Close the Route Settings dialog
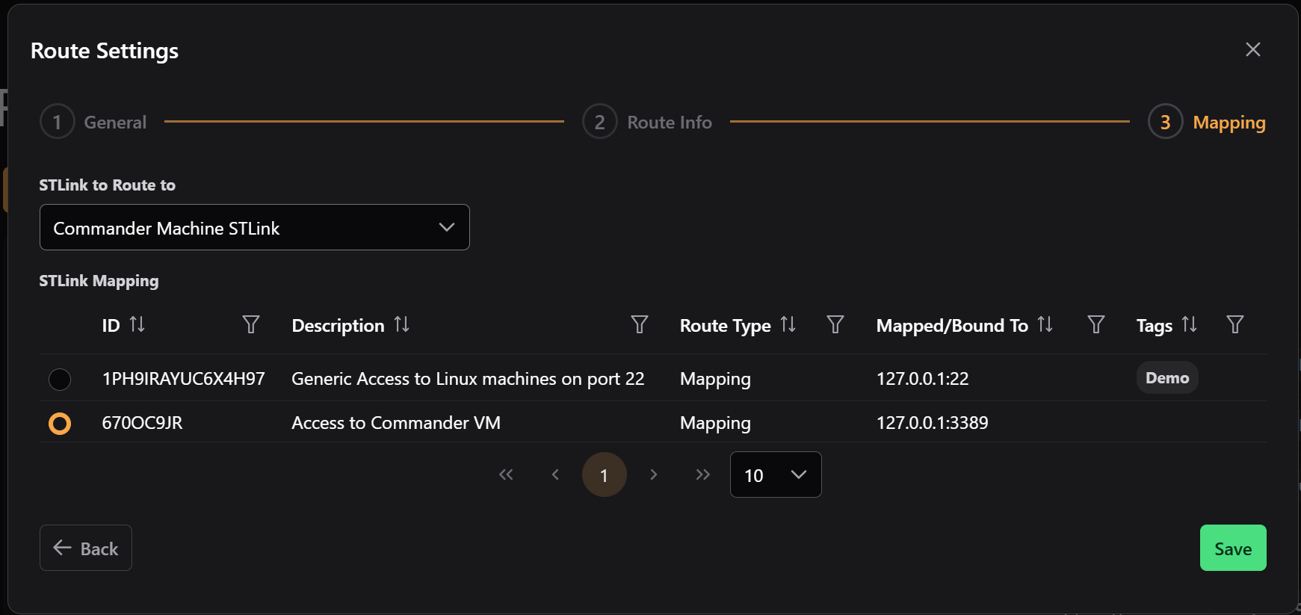Screen dimensions: 1301x615 coord(1253,49)
